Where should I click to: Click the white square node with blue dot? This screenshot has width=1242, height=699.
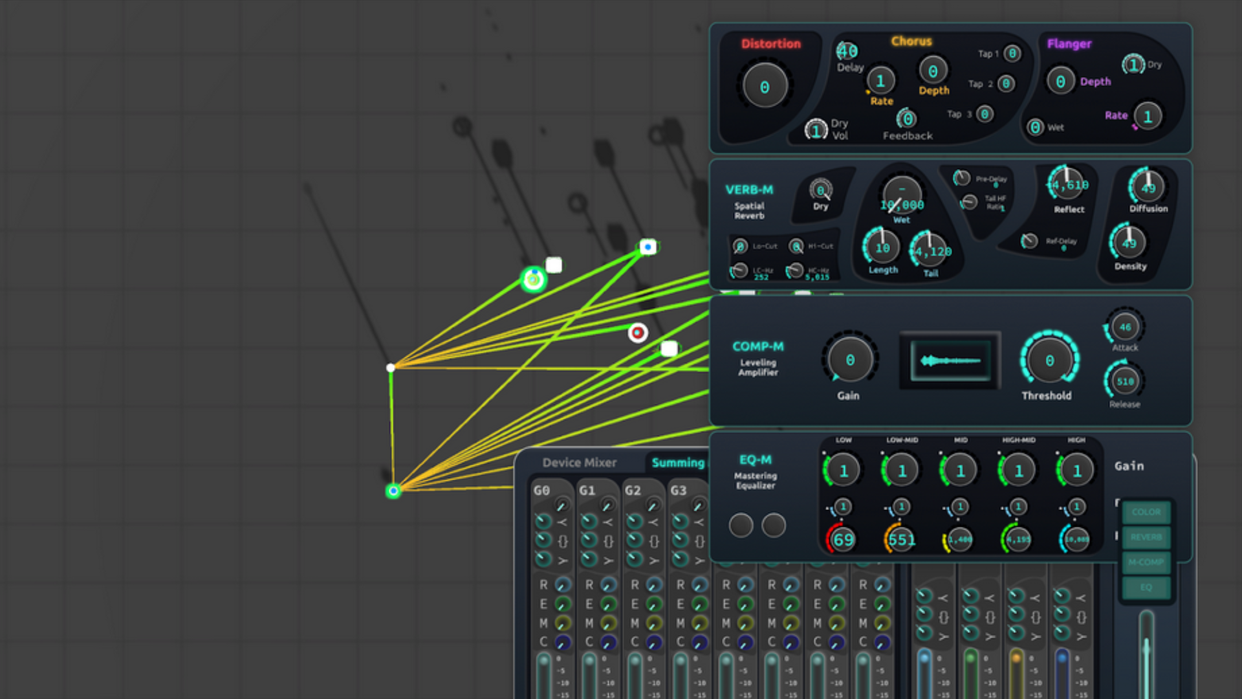tap(648, 247)
